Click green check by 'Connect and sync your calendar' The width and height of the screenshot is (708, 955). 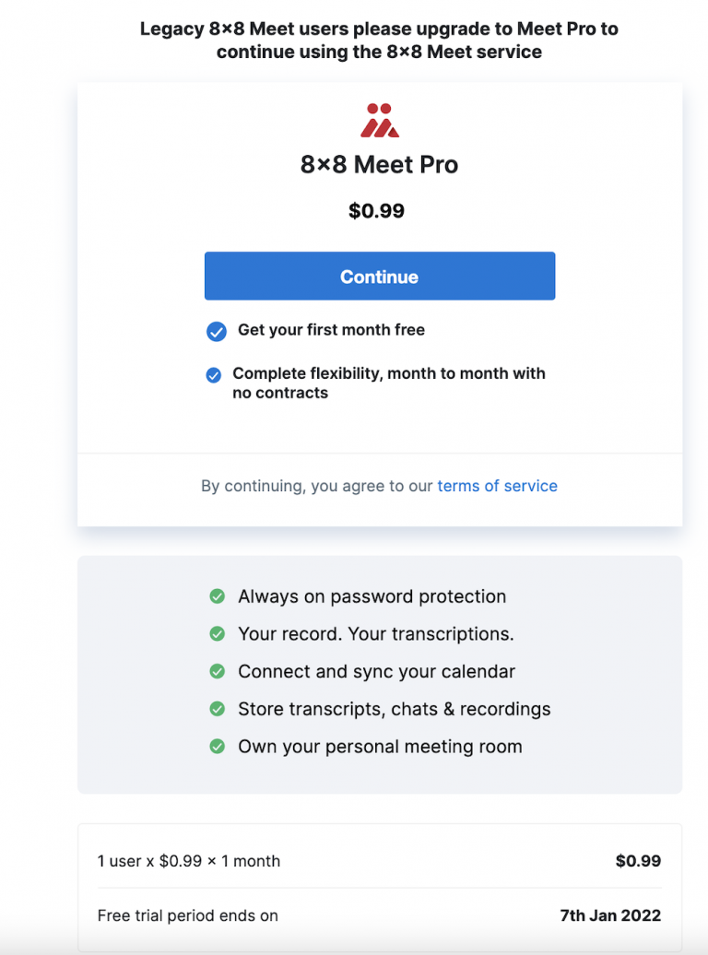(218, 672)
